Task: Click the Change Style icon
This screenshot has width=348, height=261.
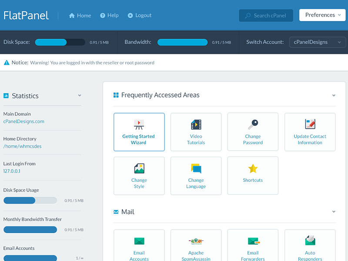Action: point(139,170)
